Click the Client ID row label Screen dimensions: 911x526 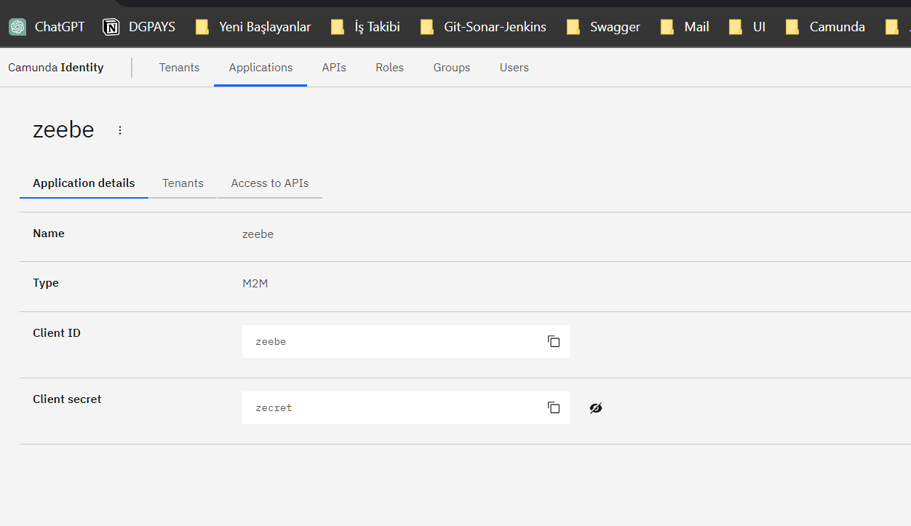pyautogui.click(x=57, y=333)
